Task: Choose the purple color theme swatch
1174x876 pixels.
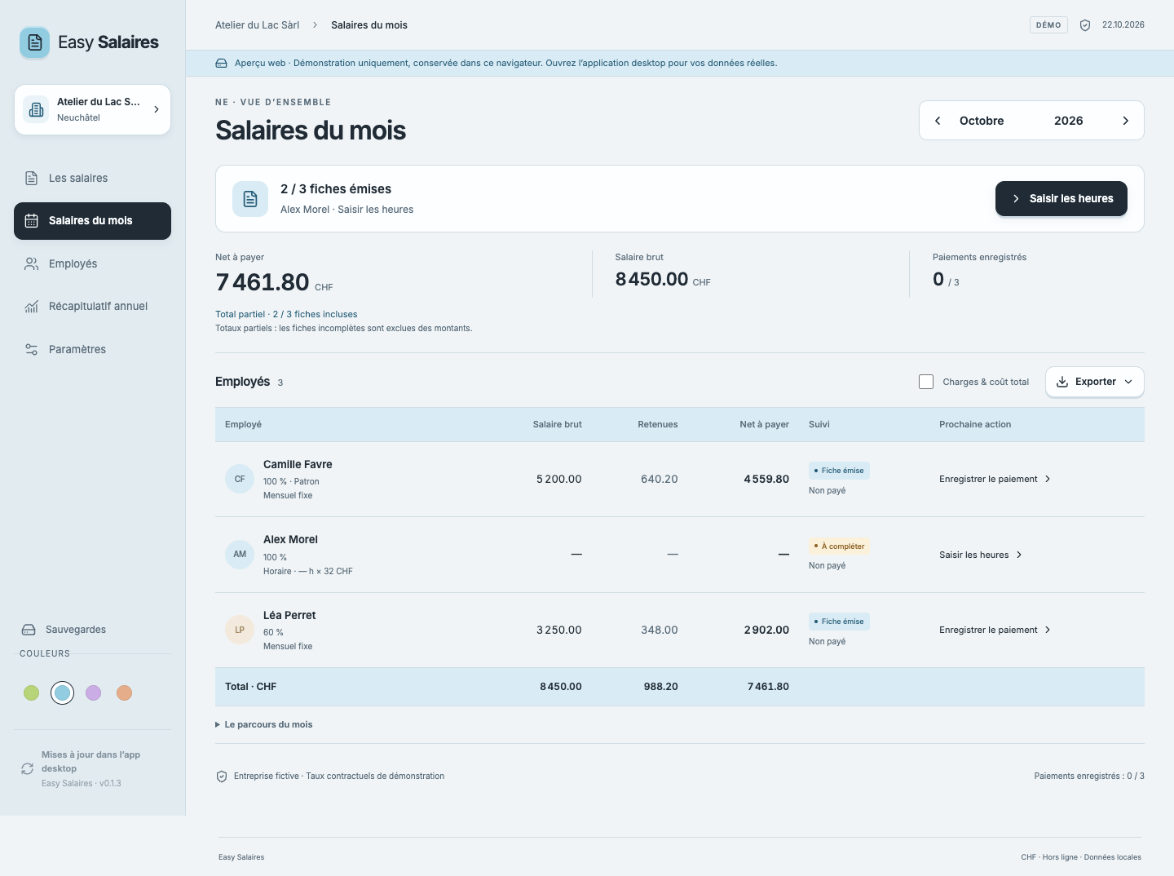Action: [94, 692]
